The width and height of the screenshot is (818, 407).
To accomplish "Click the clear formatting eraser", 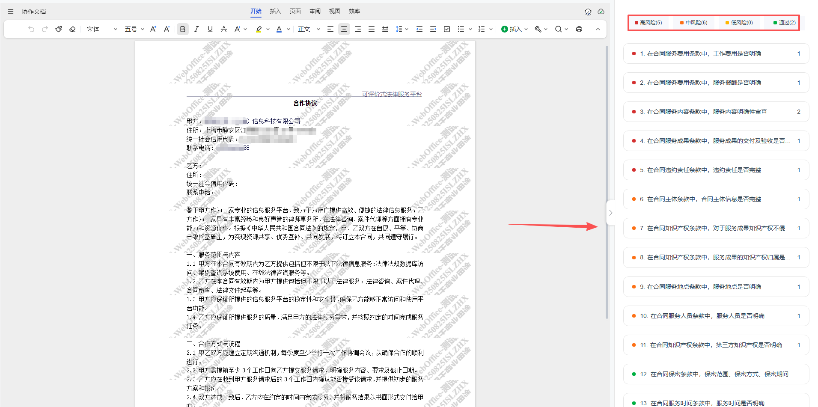I will pos(72,29).
